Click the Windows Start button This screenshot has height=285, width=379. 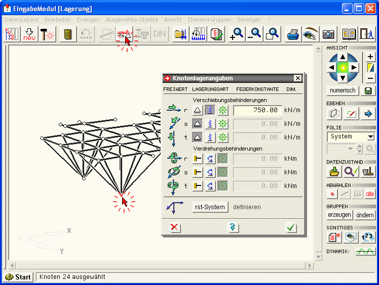(x=18, y=277)
